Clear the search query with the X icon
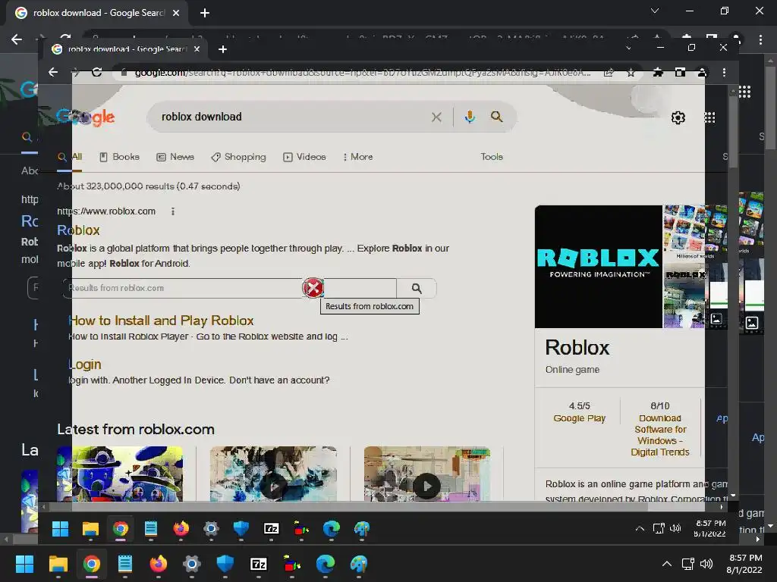The height and width of the screenshot is (582, 777). (436, 117)
